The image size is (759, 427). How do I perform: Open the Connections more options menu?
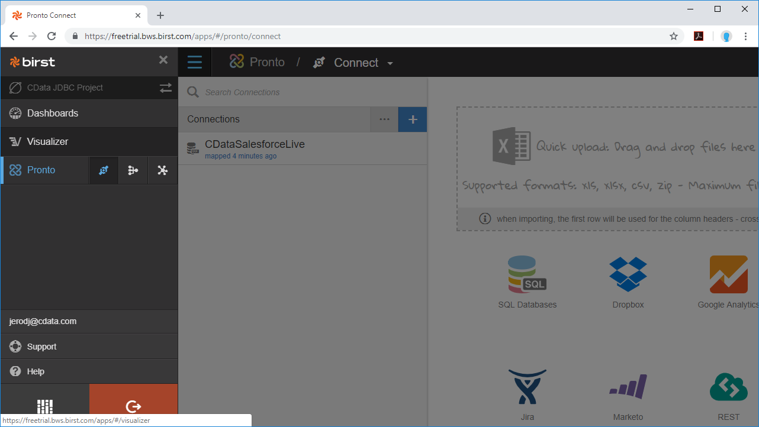click(384, 119)
